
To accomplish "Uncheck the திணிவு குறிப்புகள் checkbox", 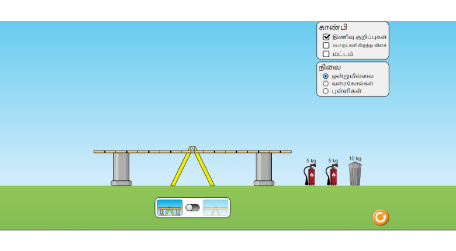I will [x=326, y=37].
